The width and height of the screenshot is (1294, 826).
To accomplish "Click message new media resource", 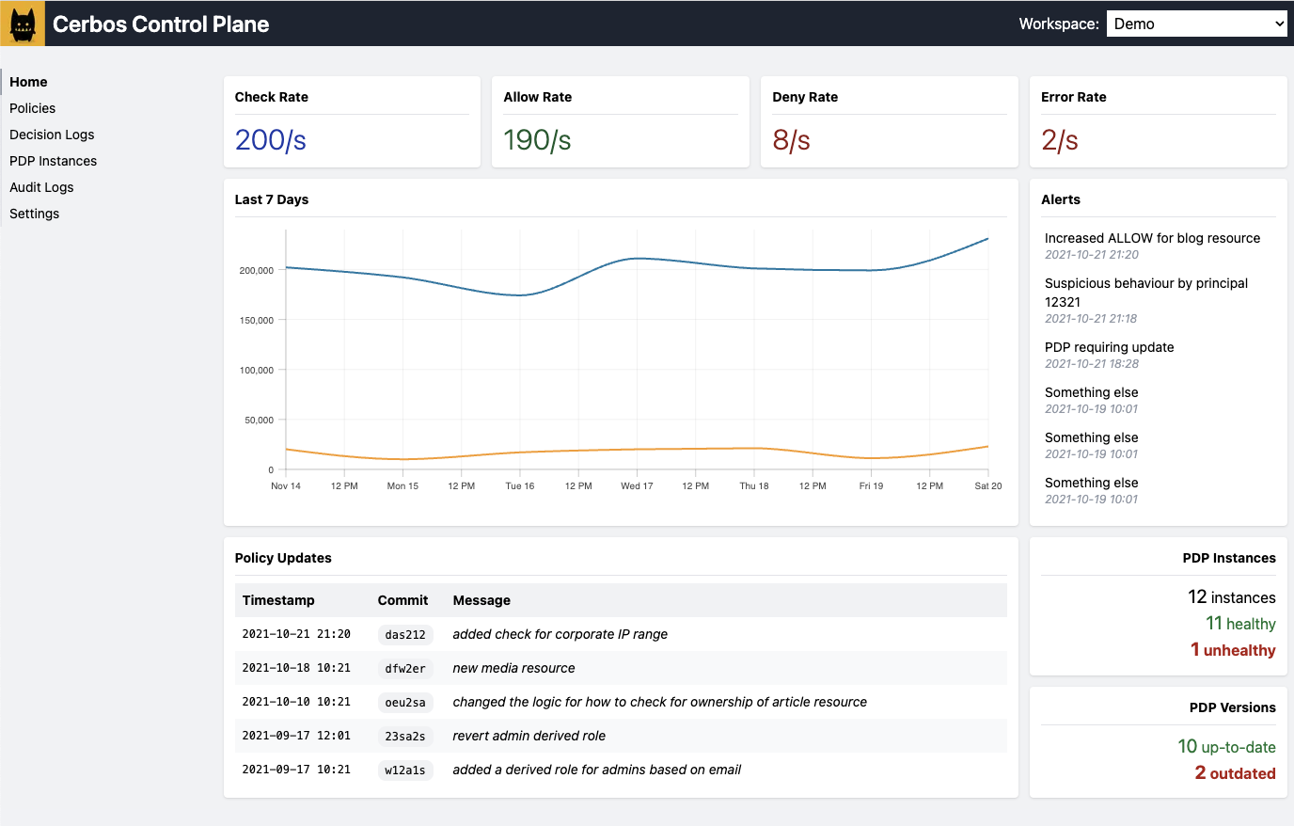I will [513, 668].
